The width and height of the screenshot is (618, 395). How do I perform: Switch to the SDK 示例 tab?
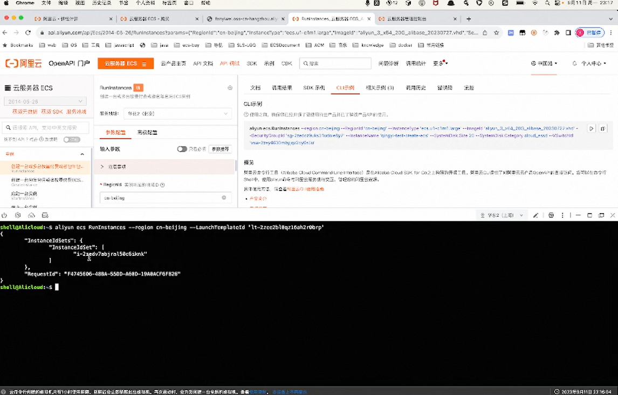[314, 87]
